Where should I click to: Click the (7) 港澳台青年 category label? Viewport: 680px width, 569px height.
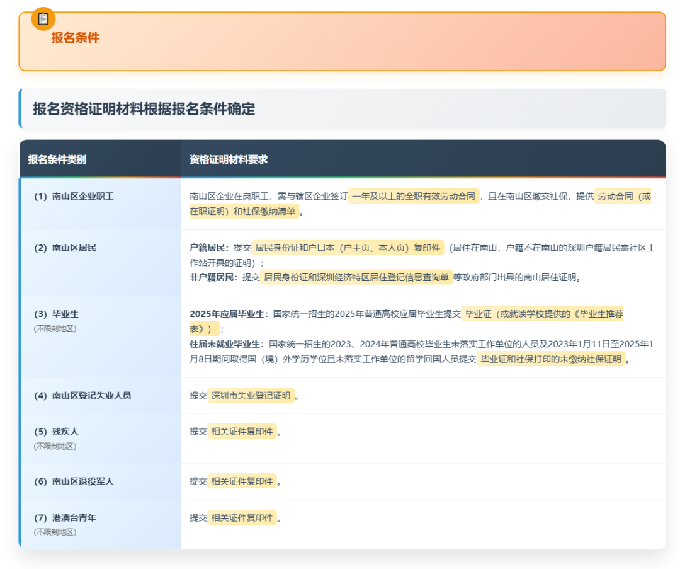65,518
